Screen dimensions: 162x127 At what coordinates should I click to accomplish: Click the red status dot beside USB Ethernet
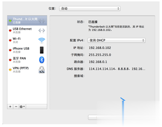pos(10,31)
